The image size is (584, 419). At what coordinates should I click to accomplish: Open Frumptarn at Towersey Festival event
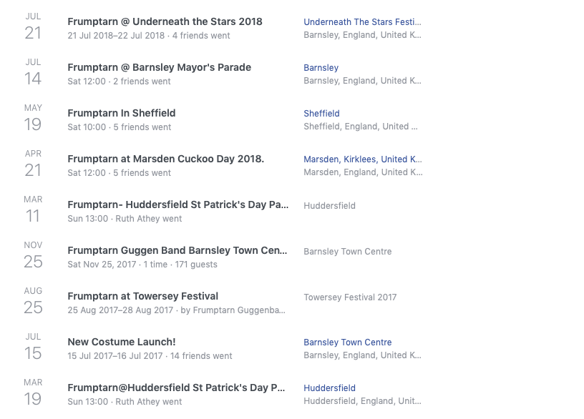point(142,296)
